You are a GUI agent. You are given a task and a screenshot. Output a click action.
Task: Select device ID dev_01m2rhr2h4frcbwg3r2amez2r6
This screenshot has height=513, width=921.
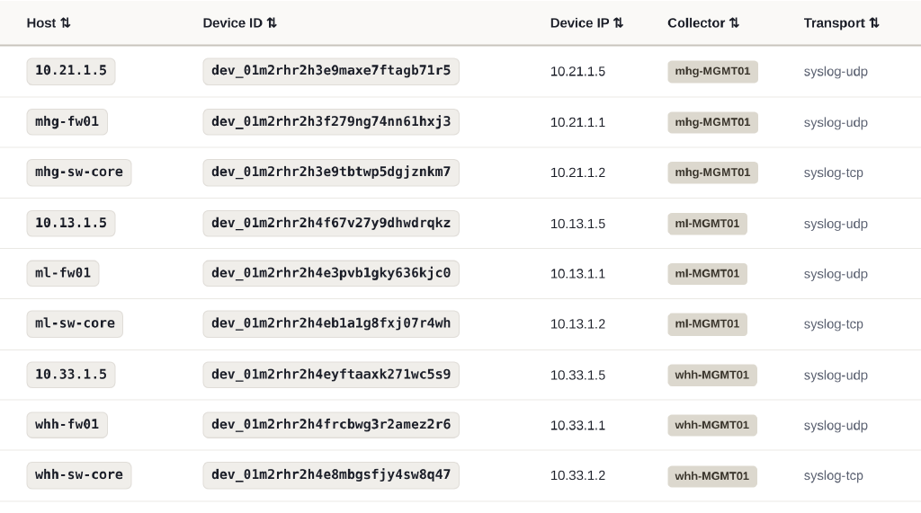click(331, 425)
